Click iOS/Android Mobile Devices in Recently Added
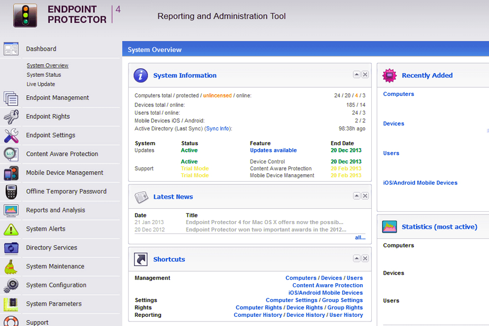The height and width of the screenshot is (326, 489). 420,183
